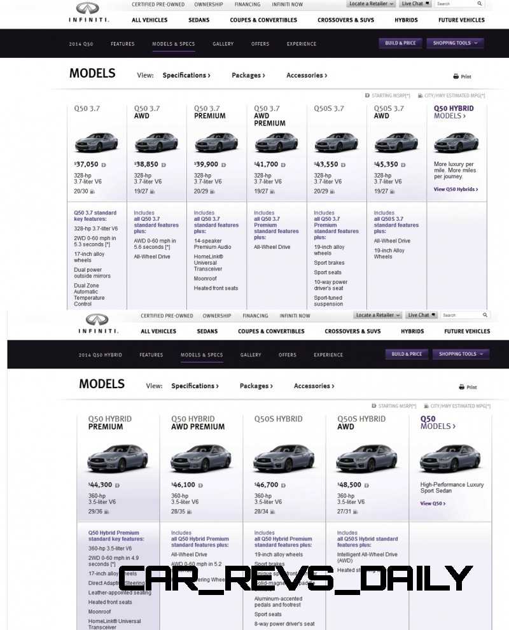Click the MSRP info icon next to $37,050
This screenshot has width=509, height=630.
click(x=104, y=165)
